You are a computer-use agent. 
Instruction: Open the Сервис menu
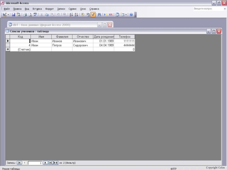point(73,9)
